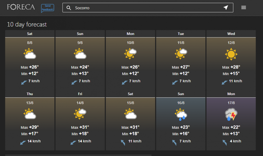The width and height of the screenshot is (263, 156).
Task: Select the Tue day header
Action: (181, 34)
